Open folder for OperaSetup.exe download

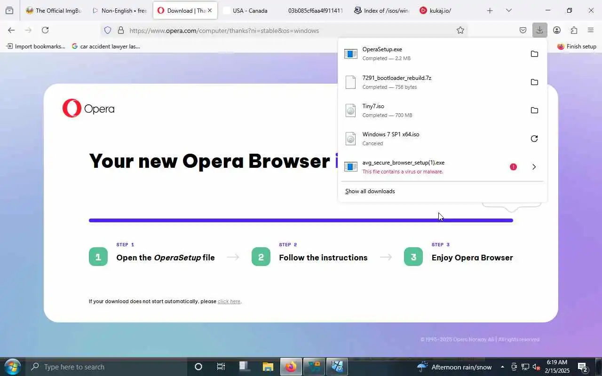534,54
